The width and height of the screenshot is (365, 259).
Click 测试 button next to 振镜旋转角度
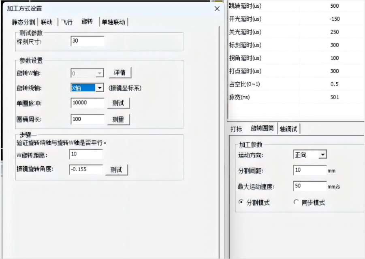(x=116, y=170)
